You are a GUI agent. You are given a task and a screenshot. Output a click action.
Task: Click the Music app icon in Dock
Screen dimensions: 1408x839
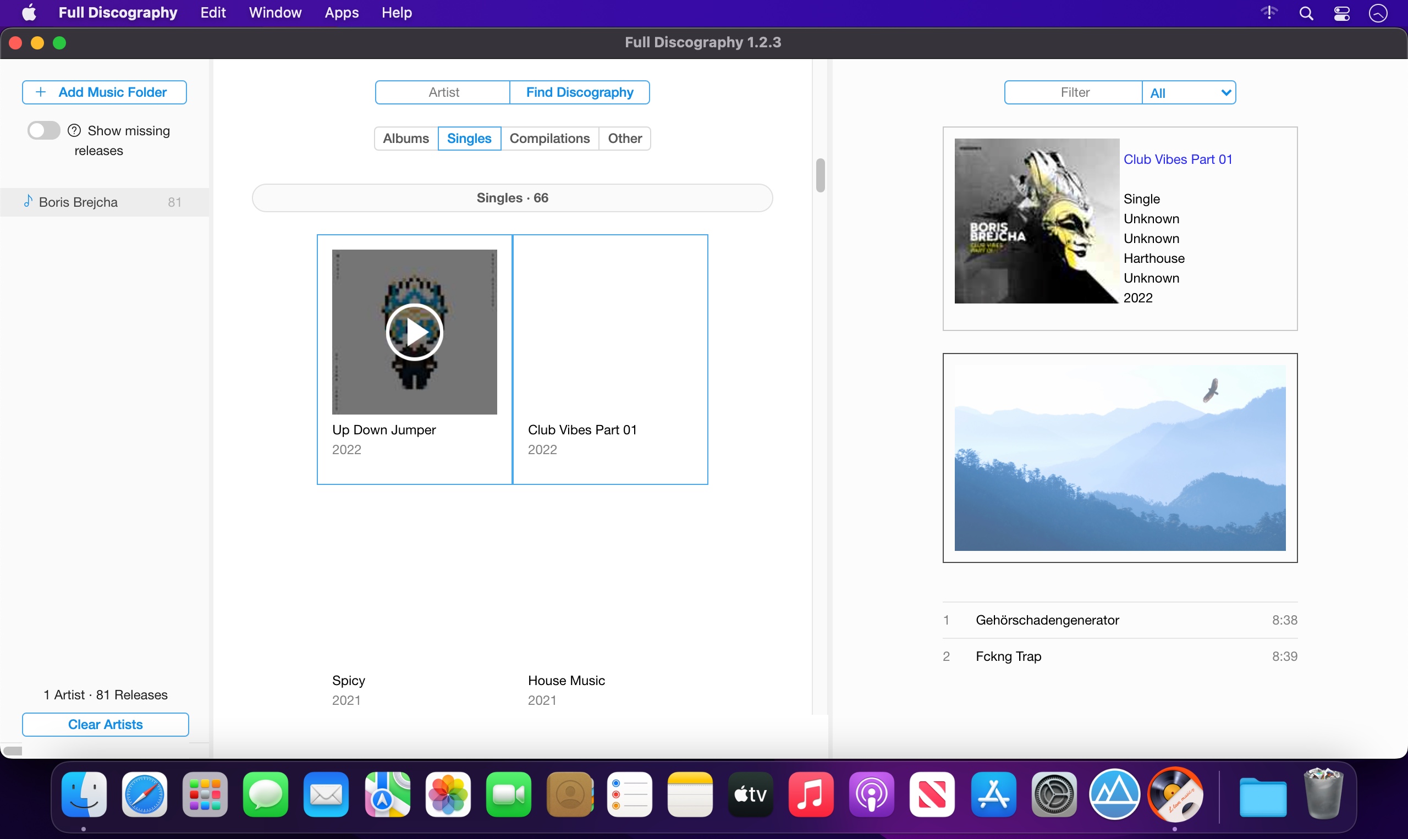[x=811, y=795]
